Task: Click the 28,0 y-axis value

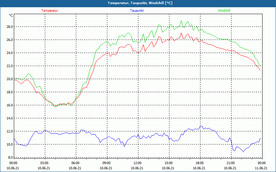Action: pyautogui.click(x=10, y=27)
